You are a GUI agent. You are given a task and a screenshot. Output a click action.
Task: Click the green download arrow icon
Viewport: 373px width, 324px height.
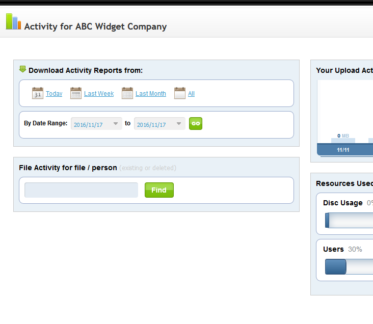(22, 69)
